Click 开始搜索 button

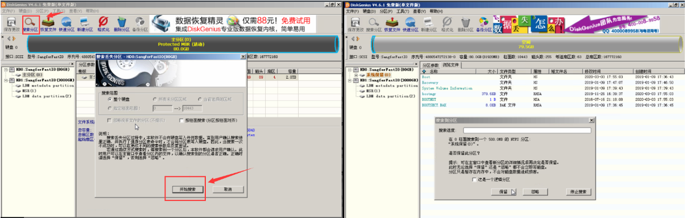[188, 189]
